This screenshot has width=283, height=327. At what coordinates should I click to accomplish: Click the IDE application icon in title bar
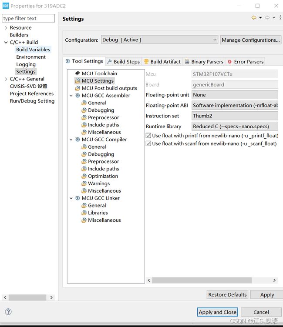point(6,6)
